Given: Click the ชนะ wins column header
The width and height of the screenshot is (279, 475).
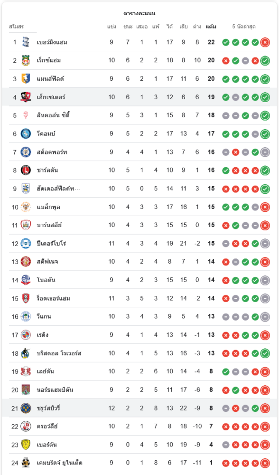Looking at the screenshot, I should click(128, 27).
